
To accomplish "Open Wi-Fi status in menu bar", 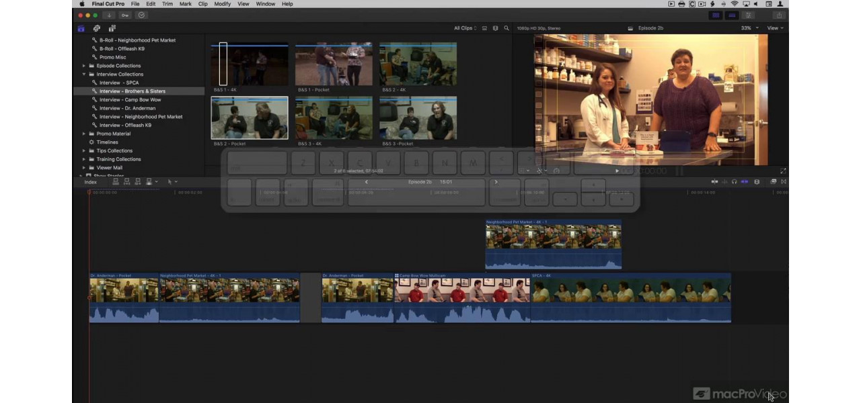I will pyautogui.click(x=734, y=4).
